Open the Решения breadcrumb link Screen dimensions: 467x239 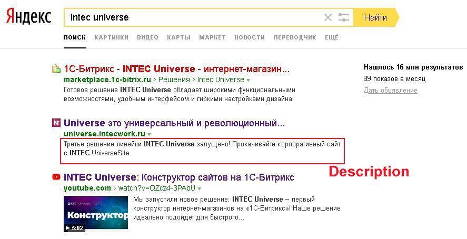coord(174,80)
